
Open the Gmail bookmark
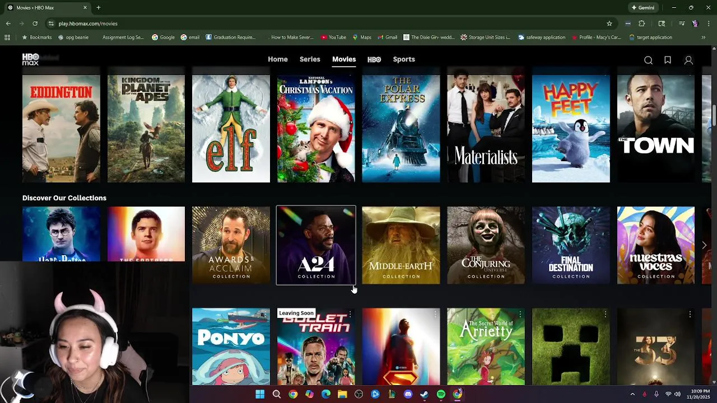pyautogui.click(x=388, y=38)
